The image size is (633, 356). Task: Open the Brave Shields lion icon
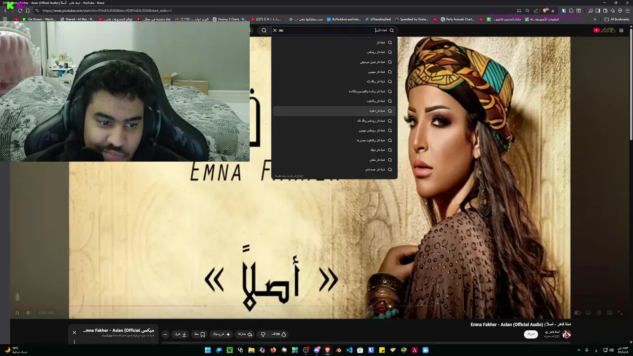click(545, 10)
